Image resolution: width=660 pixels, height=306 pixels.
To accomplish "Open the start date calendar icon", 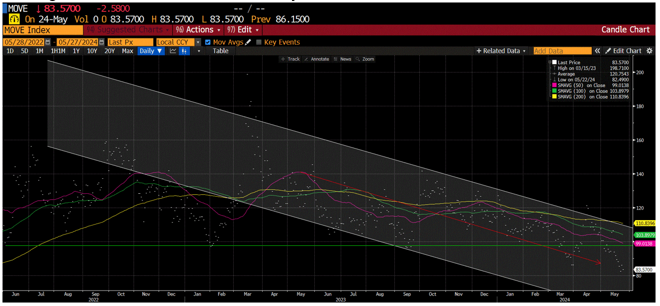I will click(47, 42).
